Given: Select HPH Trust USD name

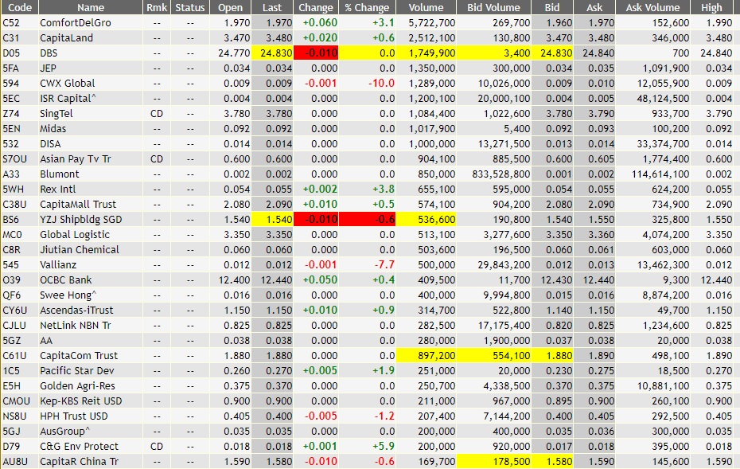Looking at the screenshot, I should [x=74, y=416].
